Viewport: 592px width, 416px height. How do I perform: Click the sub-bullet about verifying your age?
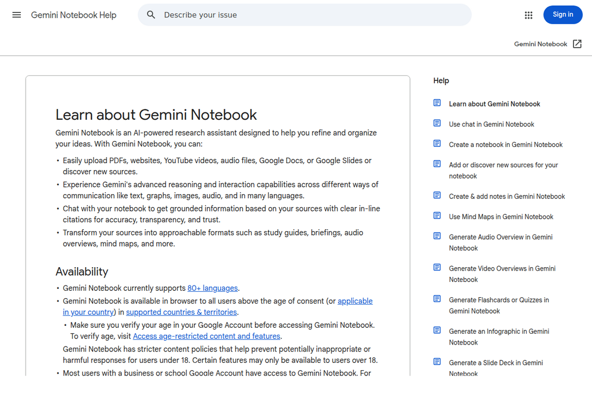[222, 331]
